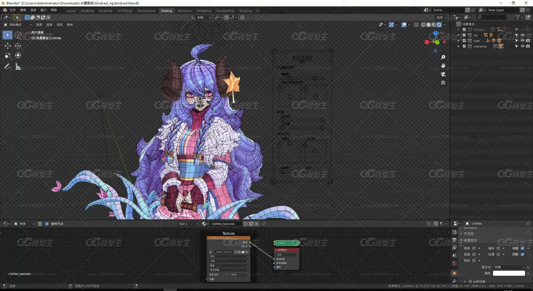Expand the Widgets collection in outliner

click(459, 30)
